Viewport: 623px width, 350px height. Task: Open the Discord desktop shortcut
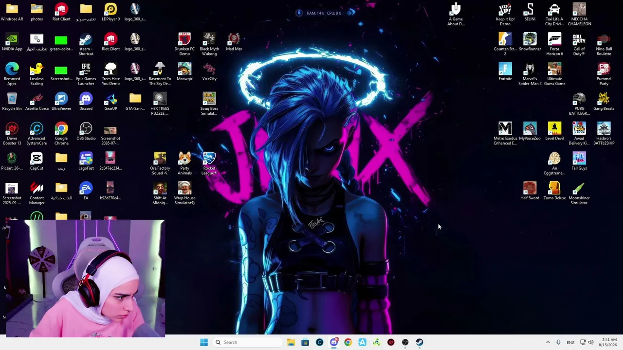pyautogui.click(x=86, y=102)
